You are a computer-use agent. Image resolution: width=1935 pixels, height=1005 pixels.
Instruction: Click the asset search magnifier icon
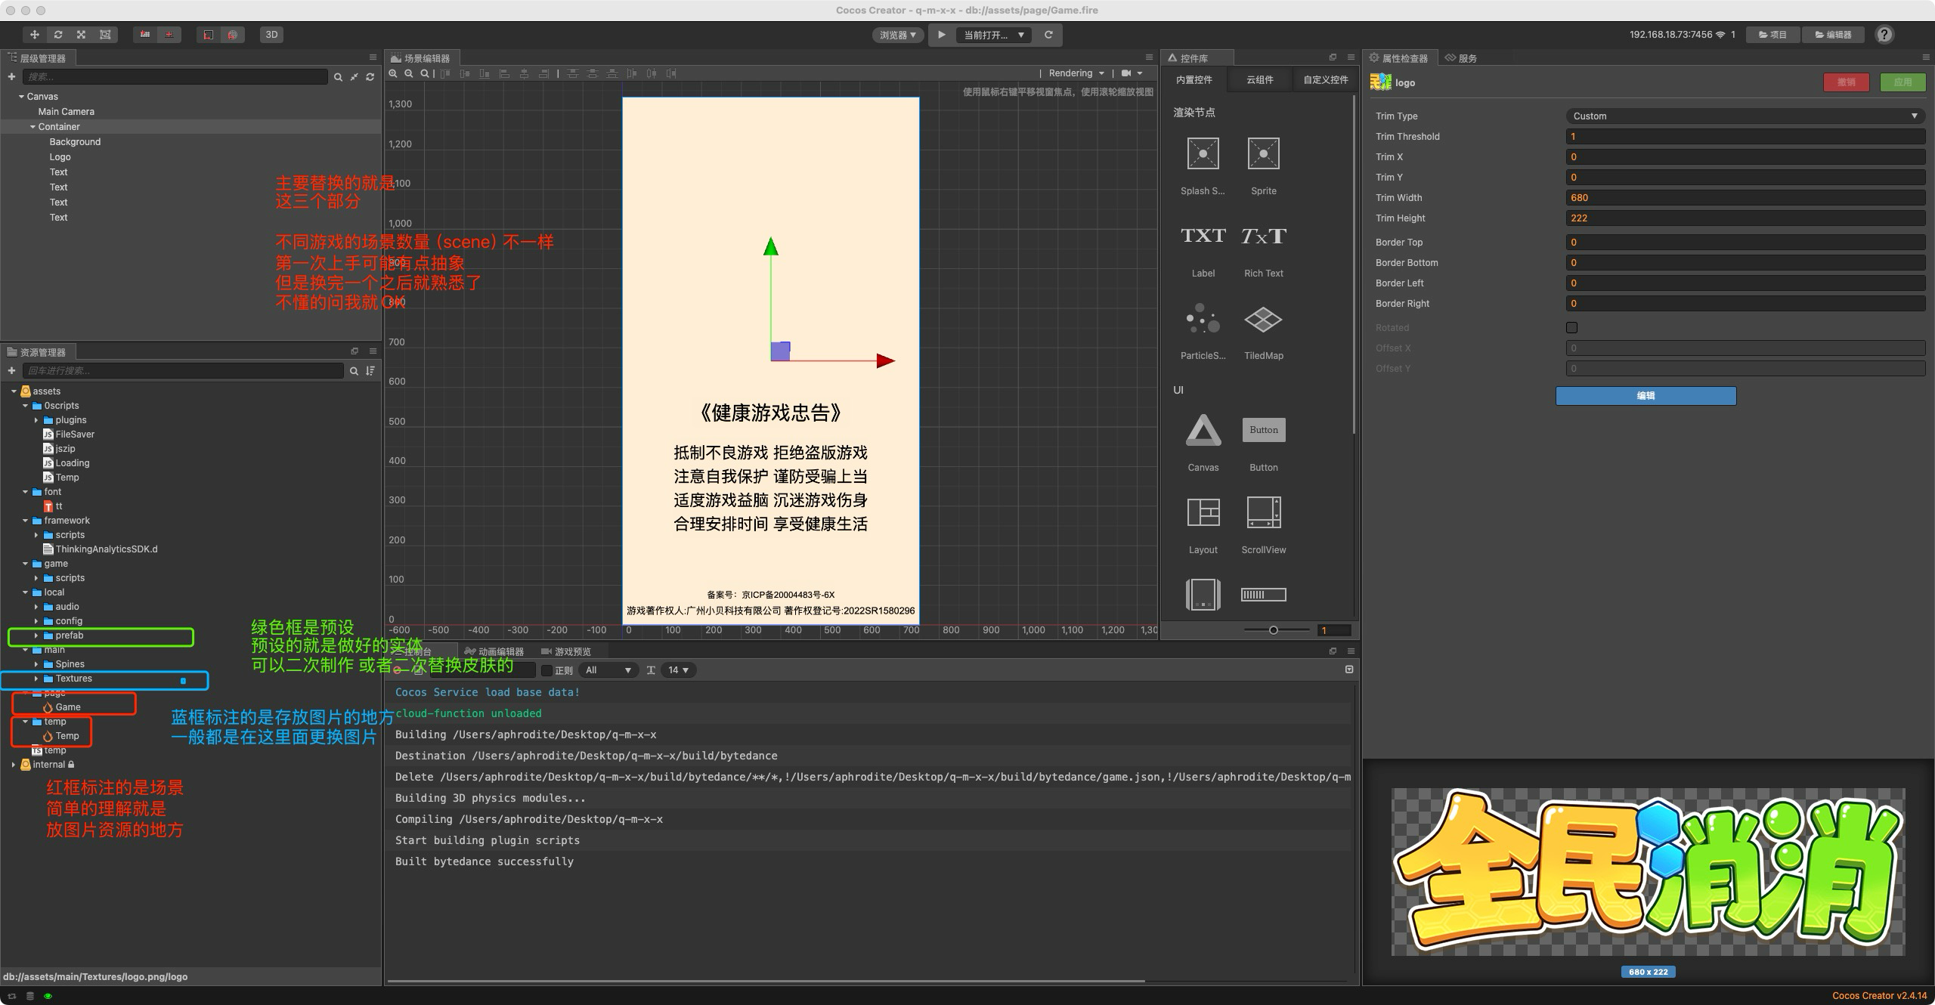point(354,370)
